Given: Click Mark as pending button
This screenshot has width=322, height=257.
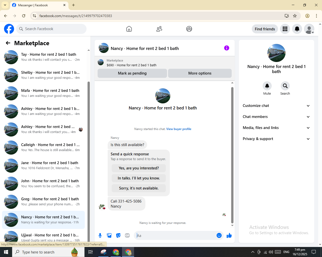Looking at the screenshot, I should coord(132,73).
